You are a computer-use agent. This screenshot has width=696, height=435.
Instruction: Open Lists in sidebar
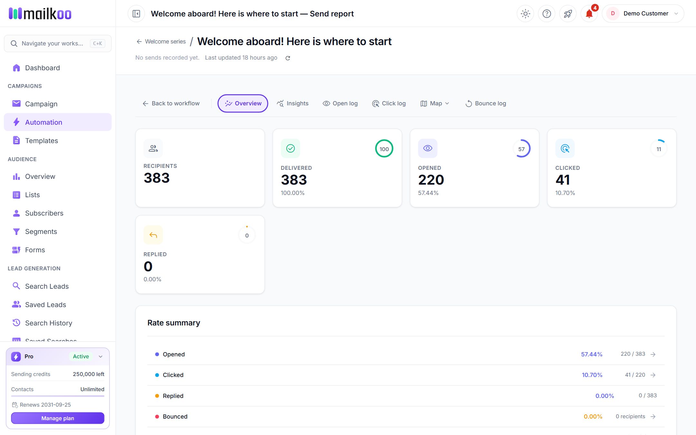click(x=58, y=195)
